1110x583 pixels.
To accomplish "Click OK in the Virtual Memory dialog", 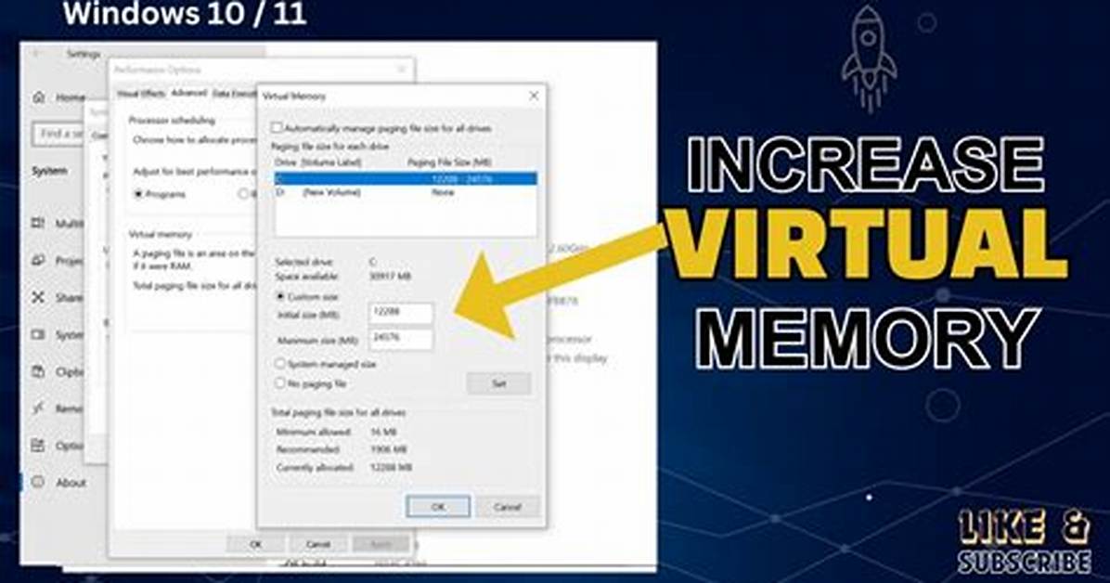I will [438, 507].
